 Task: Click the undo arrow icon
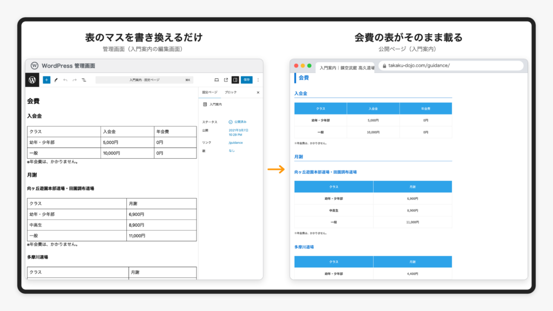[x=65, y=80]
